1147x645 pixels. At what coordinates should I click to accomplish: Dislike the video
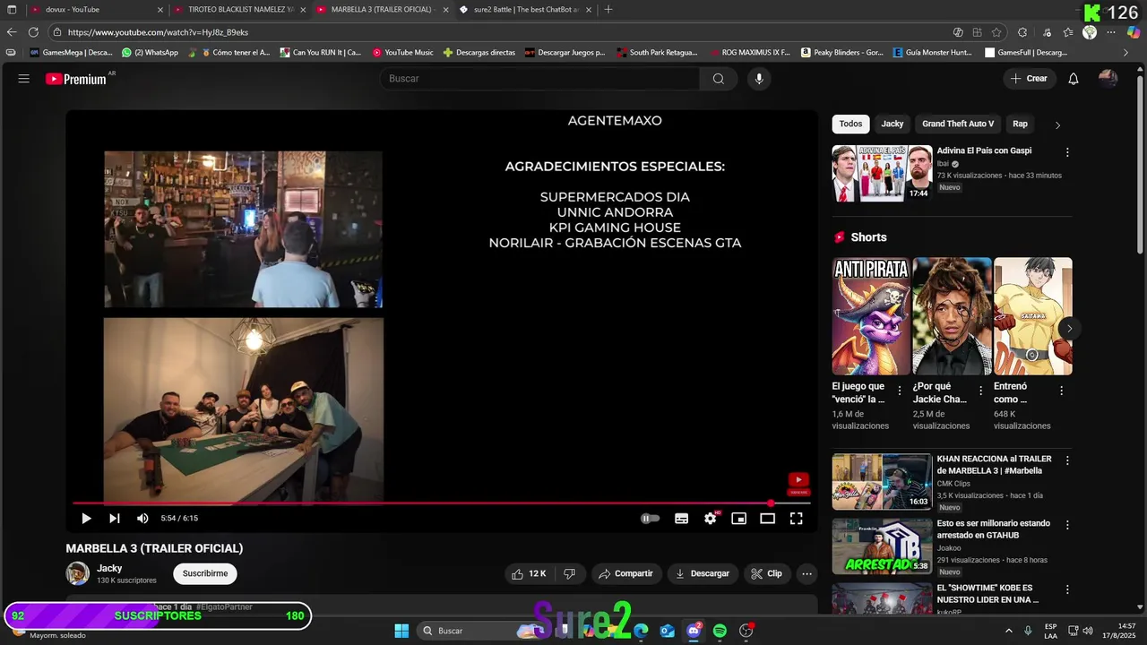click(569, 573)
